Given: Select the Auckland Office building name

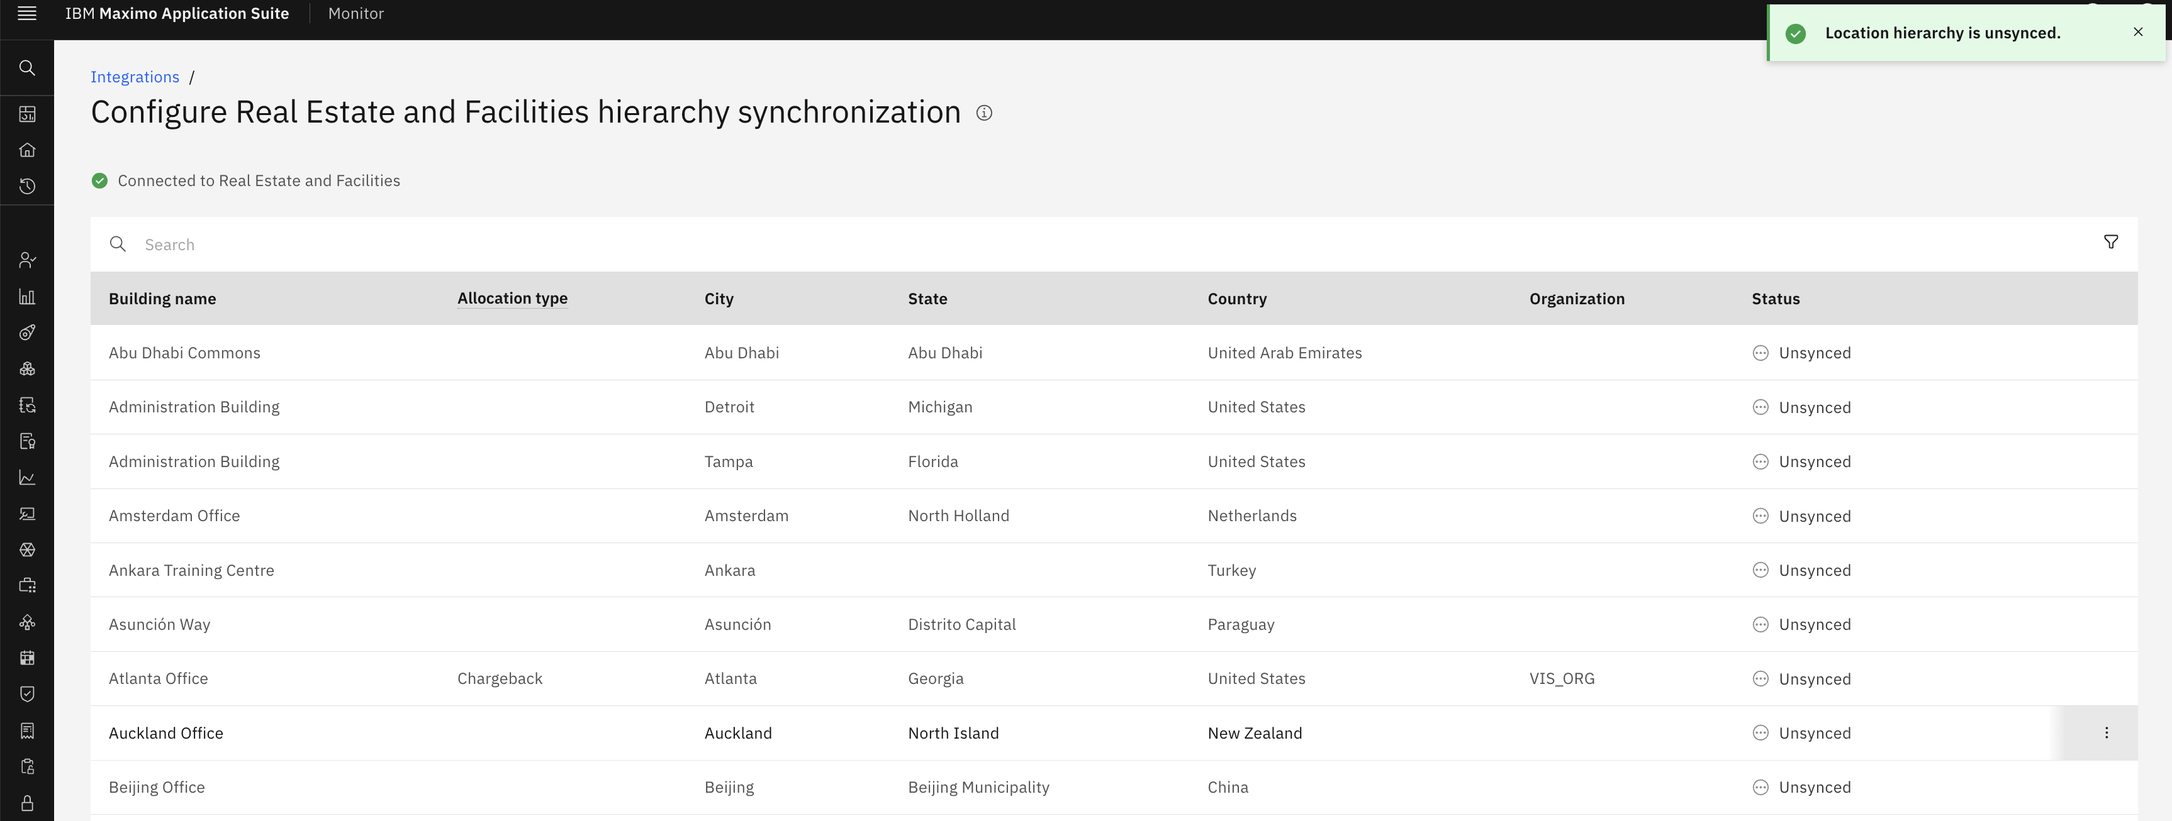Looking at the screenshot, I should click(166, 734).
